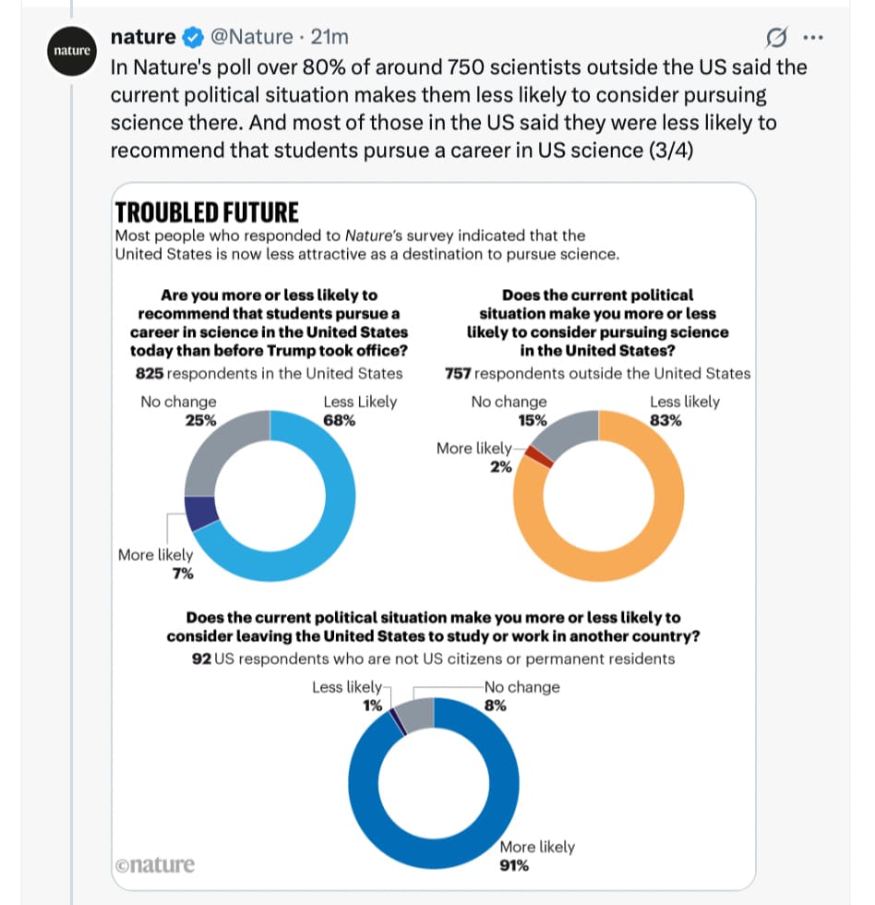
Task: Click the ©nature watermark logo
Action: (x=154, y=864)
